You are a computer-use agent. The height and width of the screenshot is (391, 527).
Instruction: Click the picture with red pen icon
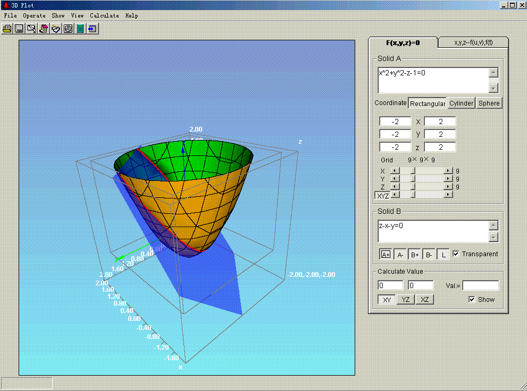(x=31, y=29)
